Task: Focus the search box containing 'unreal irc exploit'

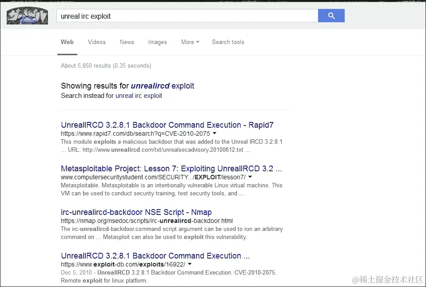Action: 187,16
